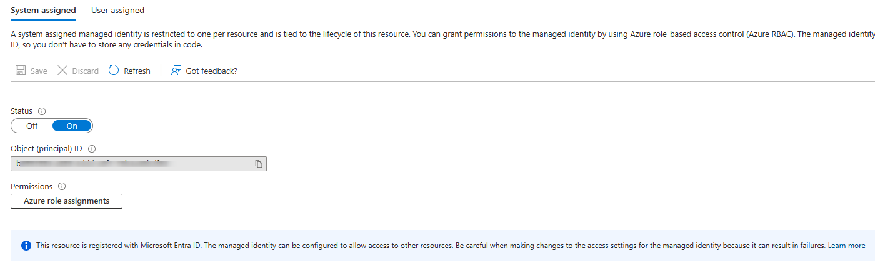The height and width of the screenshot is (265, 875).
Task: Click the blue info icon in banner
Action: click(x=26, y=246)
